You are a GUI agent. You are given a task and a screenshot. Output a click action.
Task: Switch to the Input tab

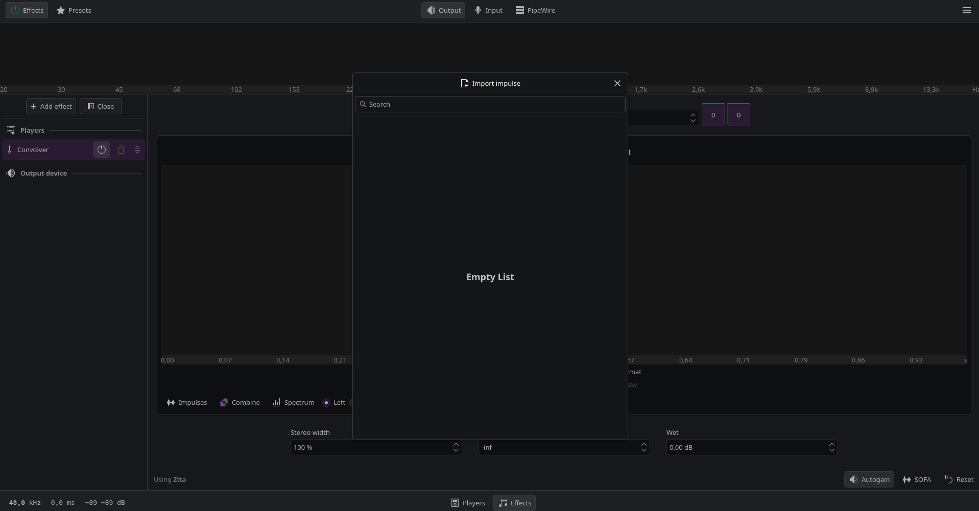[x=488, y=10]
